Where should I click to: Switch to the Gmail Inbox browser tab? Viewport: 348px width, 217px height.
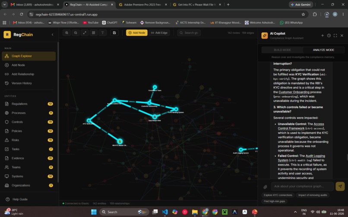(35, 5)
